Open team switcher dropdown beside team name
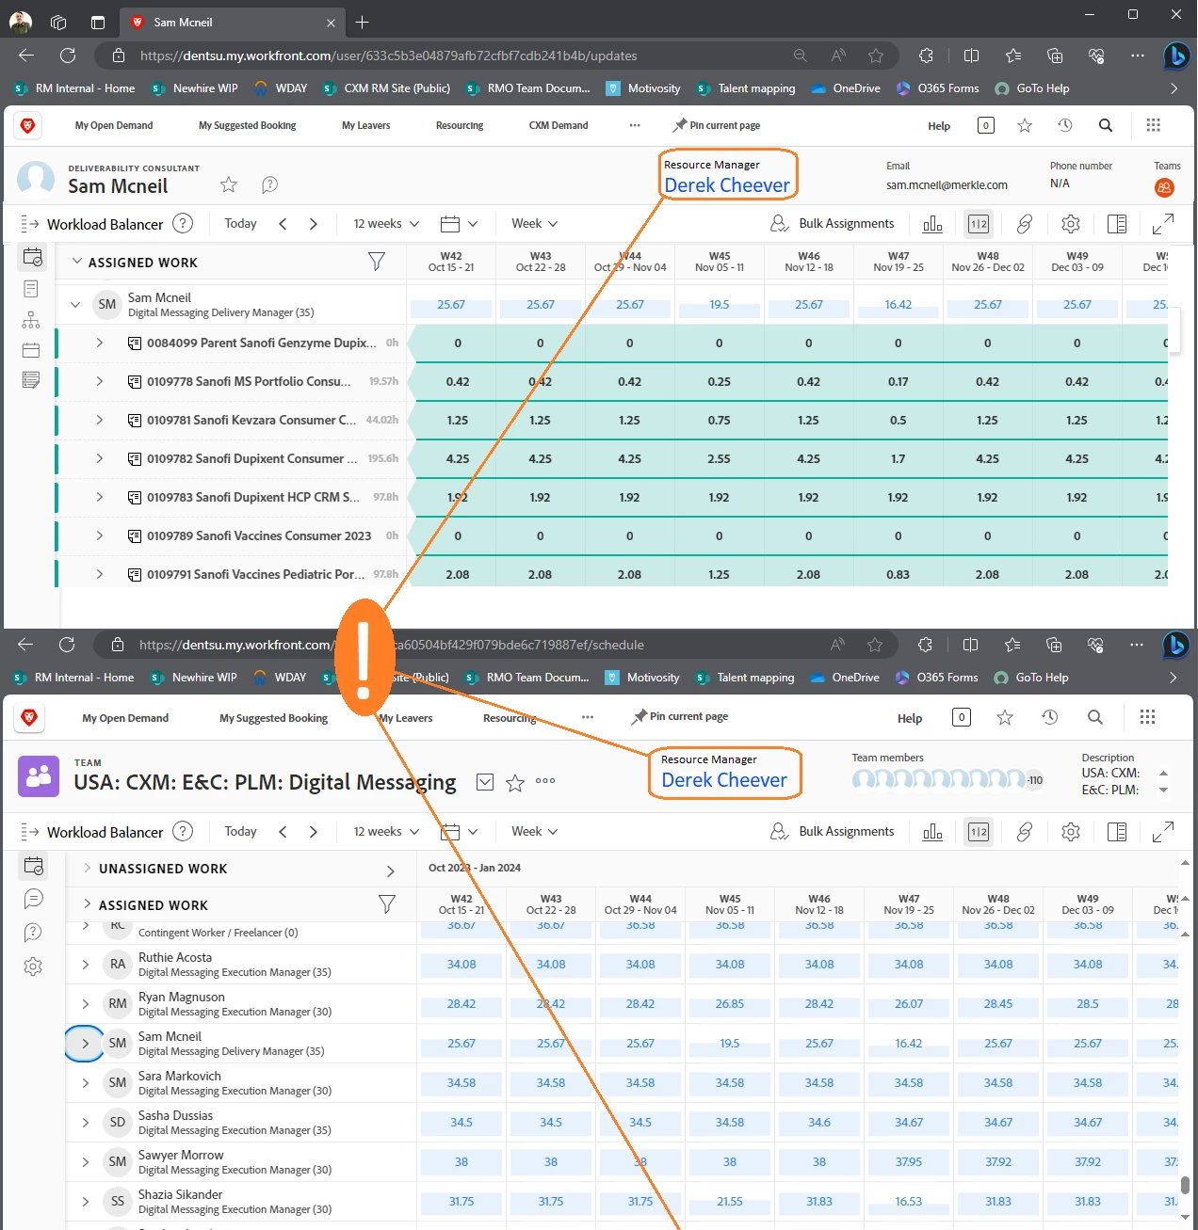 tap(485, 782)
